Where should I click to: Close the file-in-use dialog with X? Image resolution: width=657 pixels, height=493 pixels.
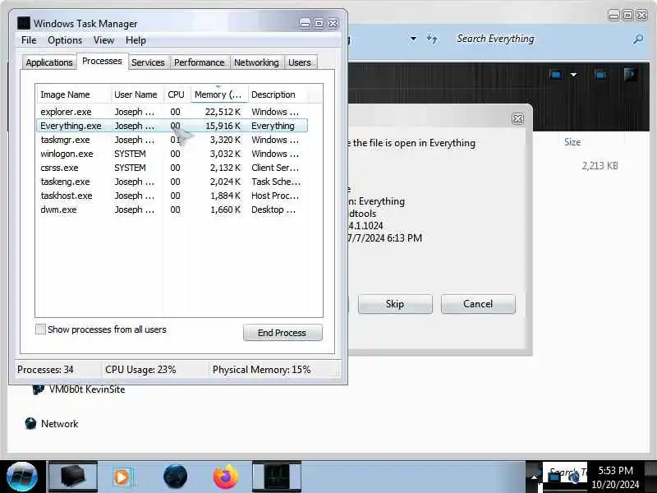tap(518, 118)
